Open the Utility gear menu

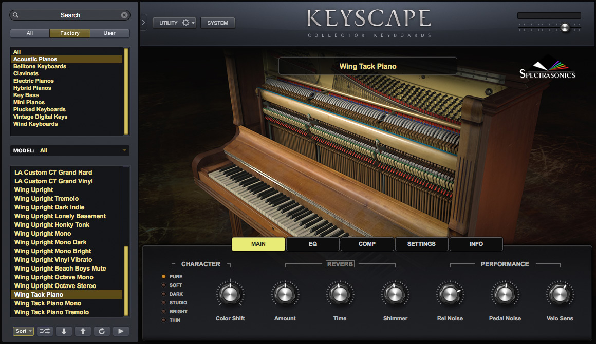[185, 23]
